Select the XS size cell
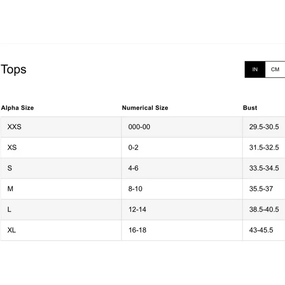Image resolution: width=285 pixels, height=285 pixels. tap(61, 147)
